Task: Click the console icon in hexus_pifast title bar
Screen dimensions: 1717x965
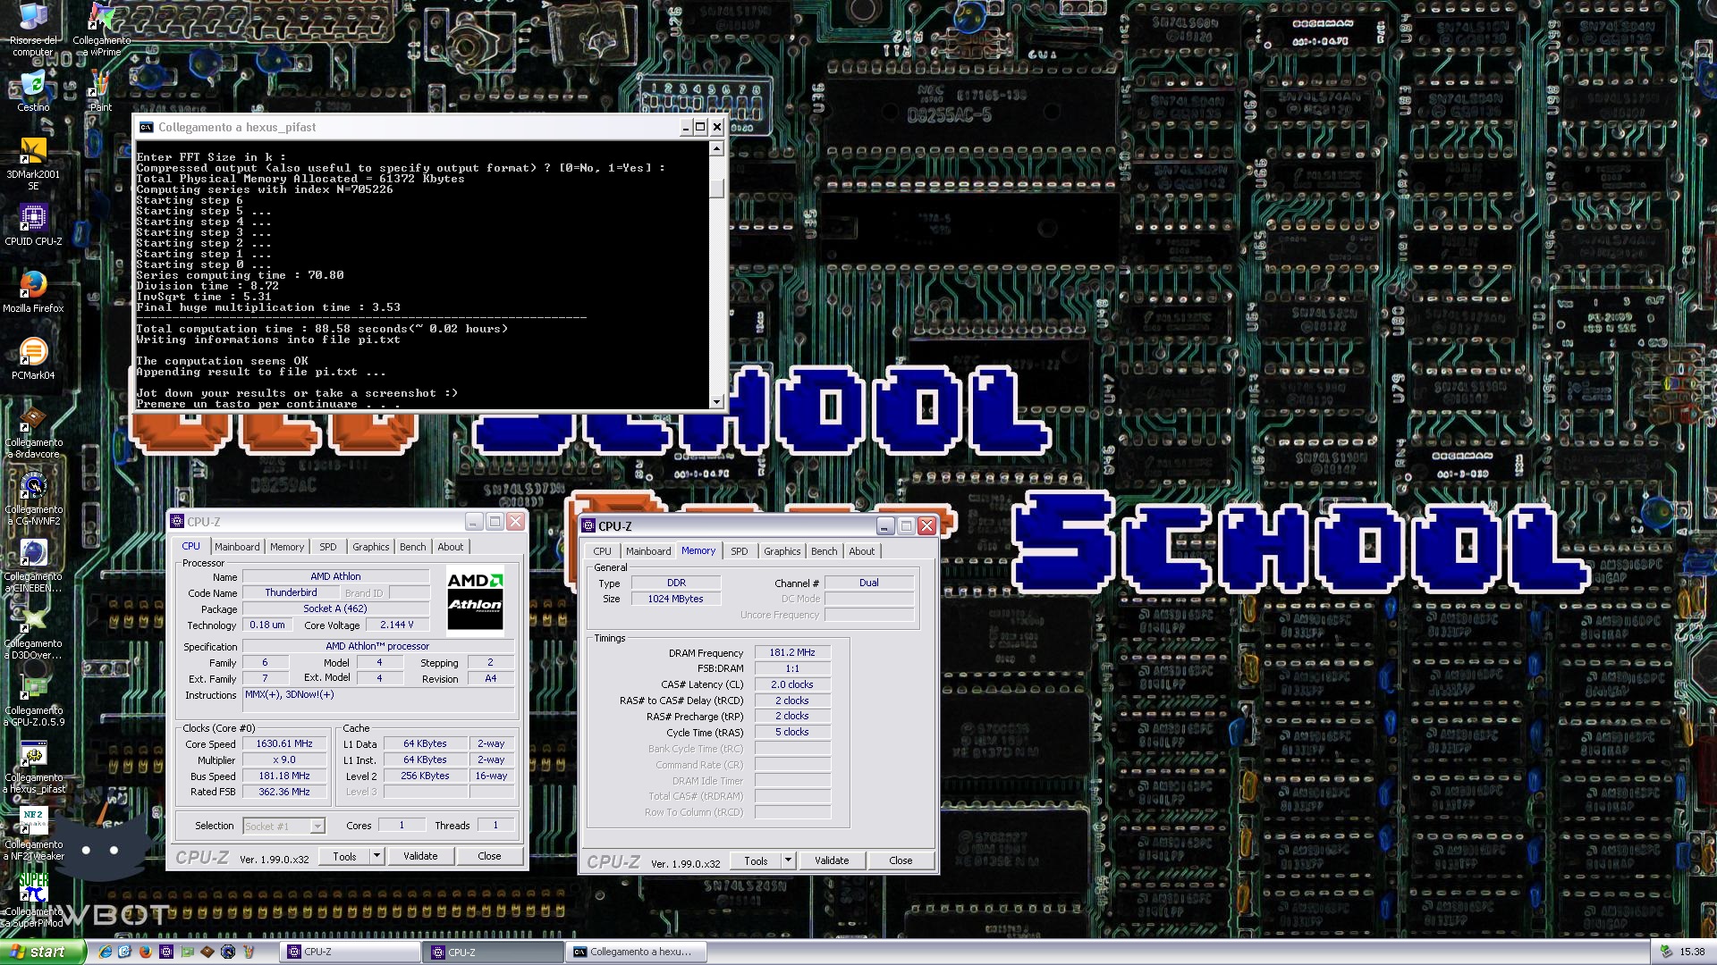Action: tap(146, 128)
